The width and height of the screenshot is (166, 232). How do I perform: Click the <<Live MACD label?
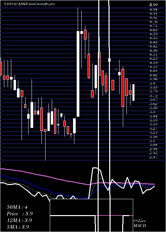140,223
